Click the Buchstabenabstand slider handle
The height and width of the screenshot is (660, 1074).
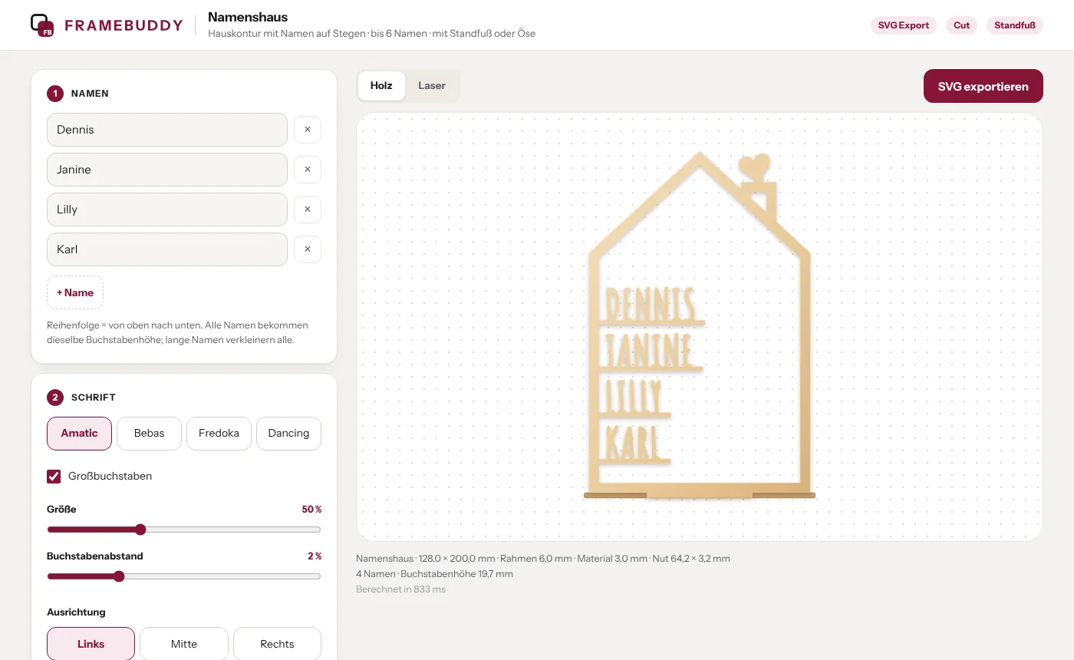(x=119, y=576)
